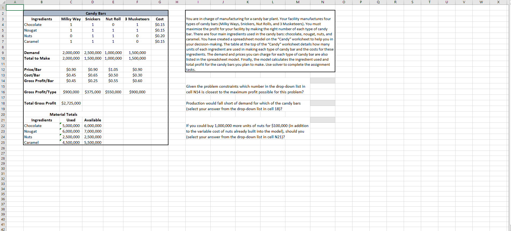Select the column M header

pyautogui.click(x=297, y=2)
